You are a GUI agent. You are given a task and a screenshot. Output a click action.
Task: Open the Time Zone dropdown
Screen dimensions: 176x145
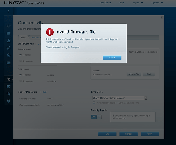click(x=120, y=98)
